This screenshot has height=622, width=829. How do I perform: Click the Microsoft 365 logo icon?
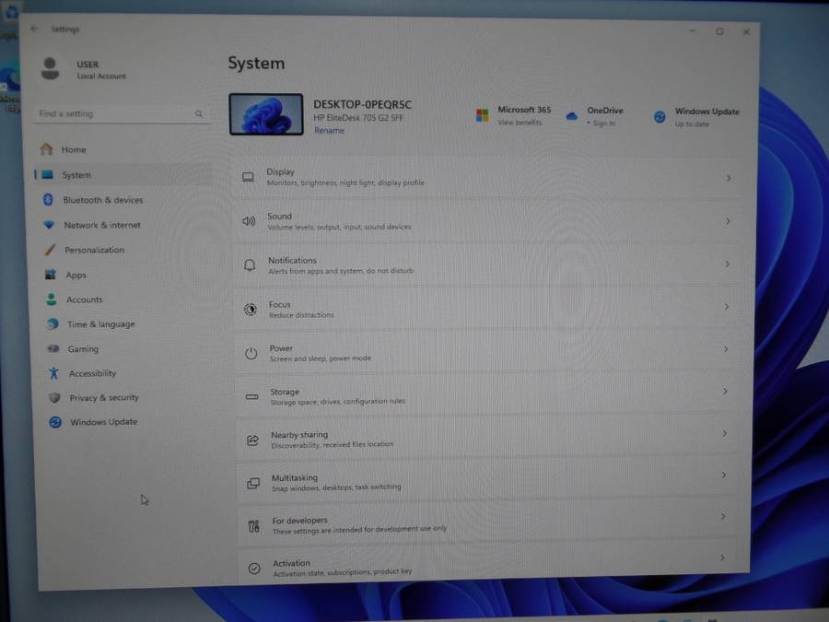coord(482,115)
